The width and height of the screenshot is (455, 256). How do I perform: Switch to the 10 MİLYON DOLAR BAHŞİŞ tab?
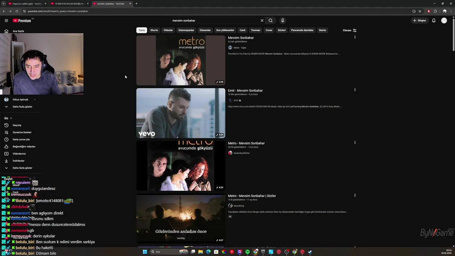click(69, 4)
